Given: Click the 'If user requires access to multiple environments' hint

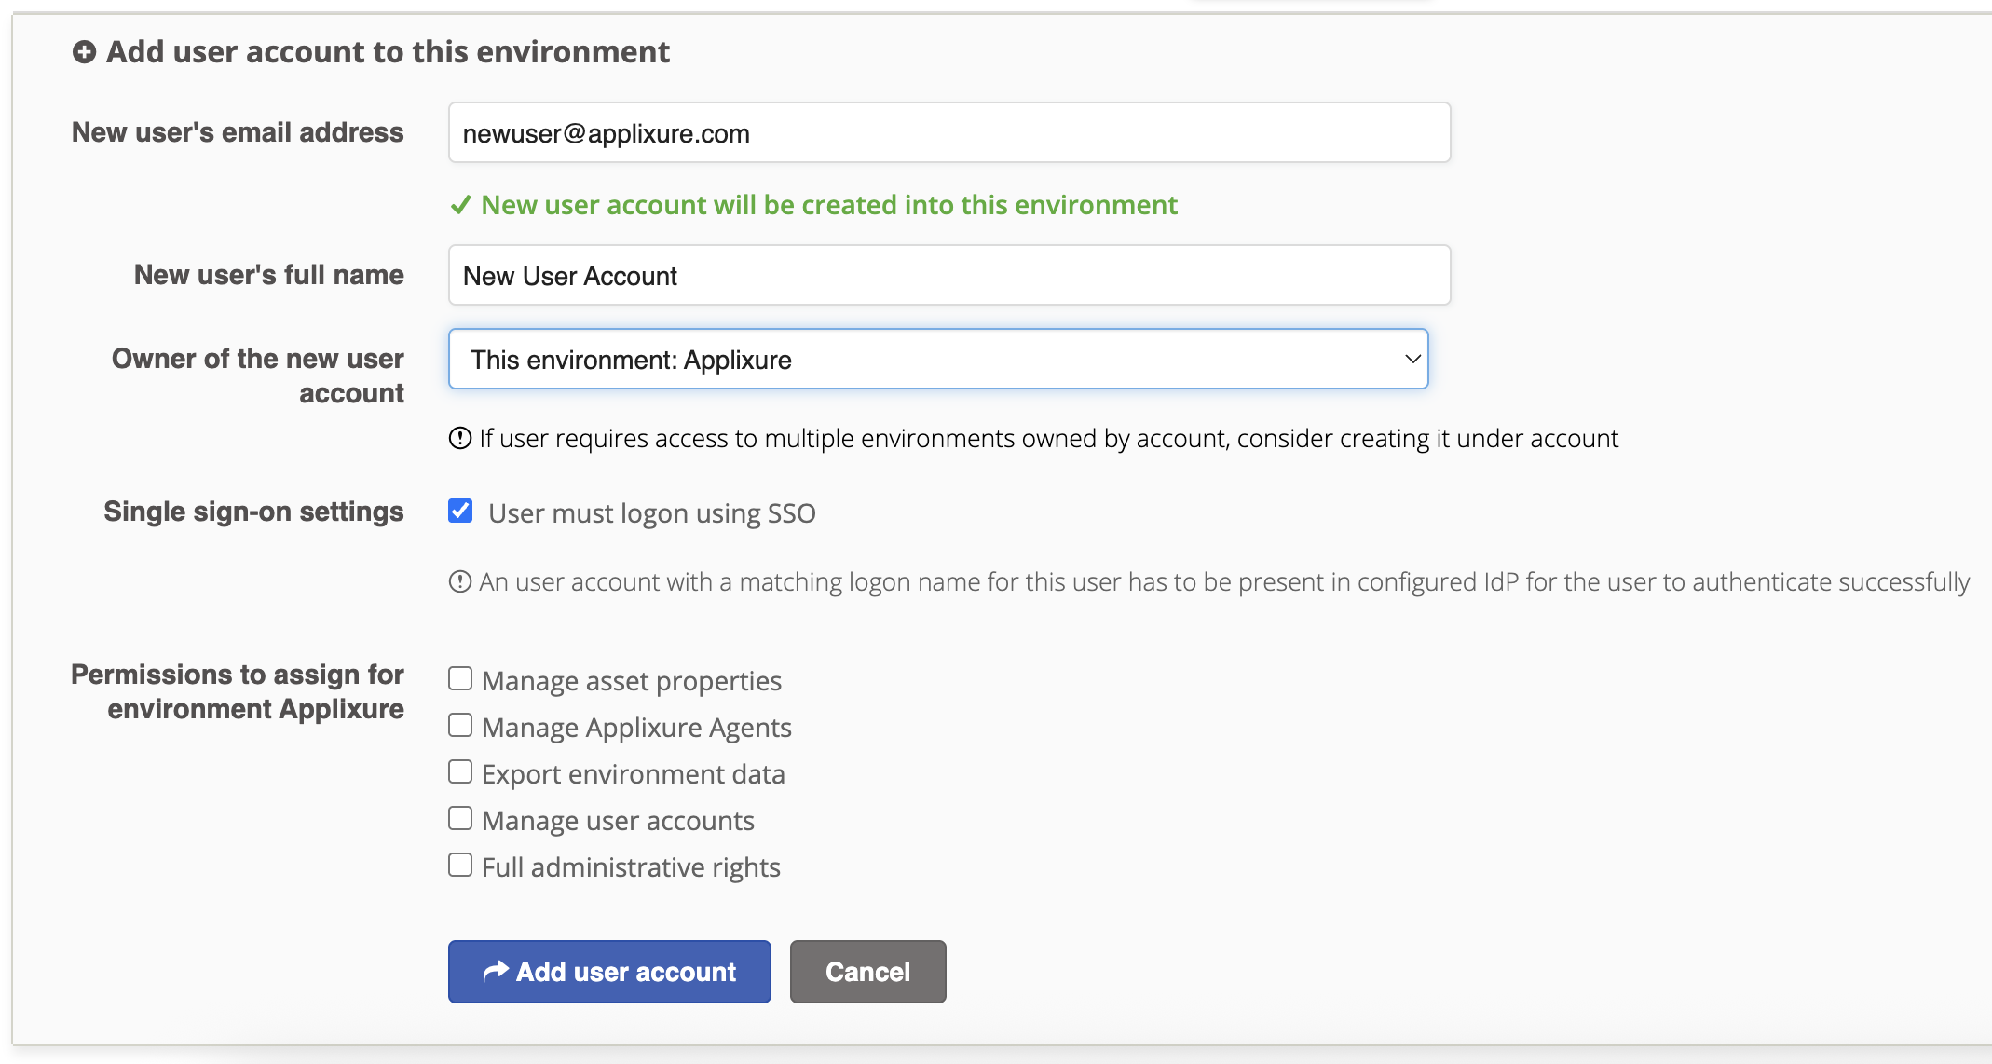Looking at the screenshot, I should (x=1049, y=439).
